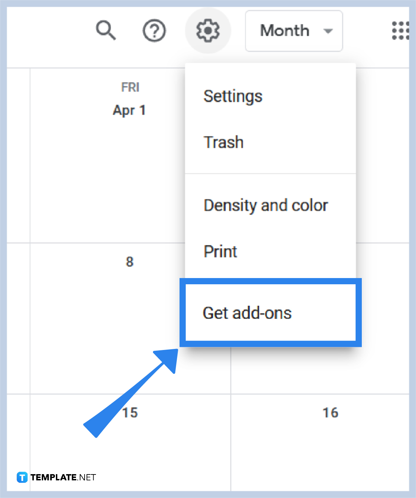Screen dimensions: 416x498
Task: Click the TEMPLATE.NET watermark text
Action: coord(63,477)
